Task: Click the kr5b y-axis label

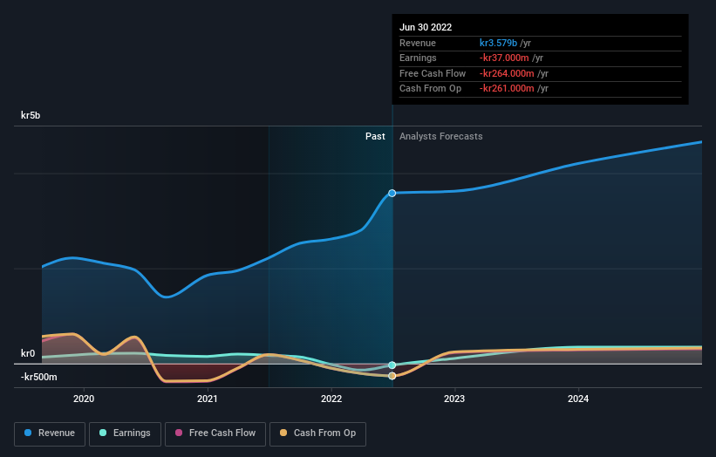Action: [31, 115]
